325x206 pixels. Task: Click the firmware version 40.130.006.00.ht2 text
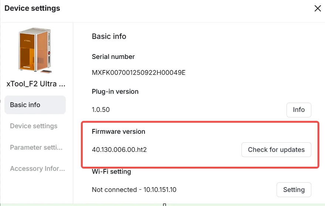click(x=119, y=150)
